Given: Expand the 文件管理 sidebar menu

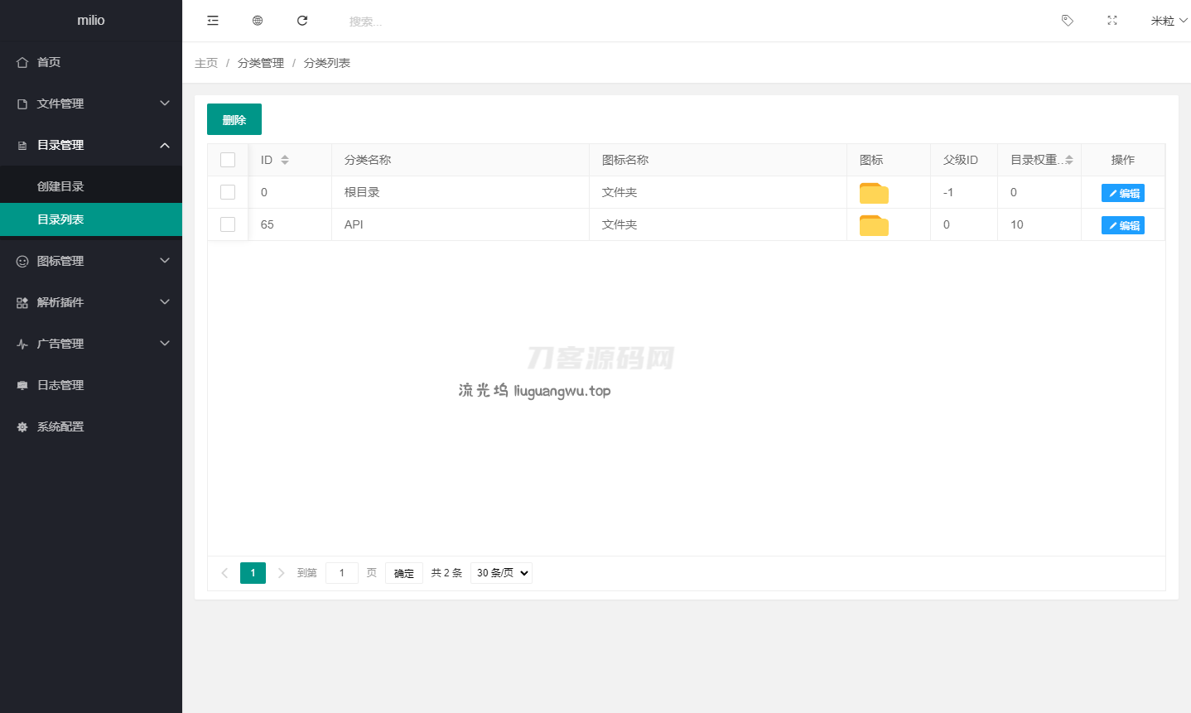Looking at the screenshot, I should [91, 104].
